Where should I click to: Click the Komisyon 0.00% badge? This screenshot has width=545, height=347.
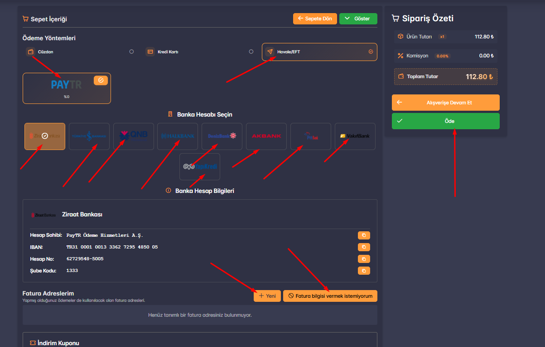tap(443, 56)
